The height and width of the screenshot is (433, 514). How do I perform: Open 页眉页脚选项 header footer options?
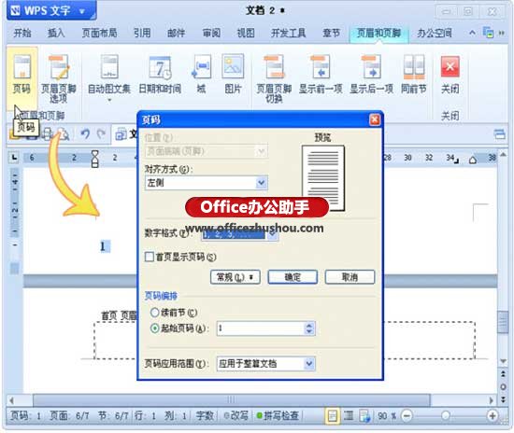click(x=59, y=67)
